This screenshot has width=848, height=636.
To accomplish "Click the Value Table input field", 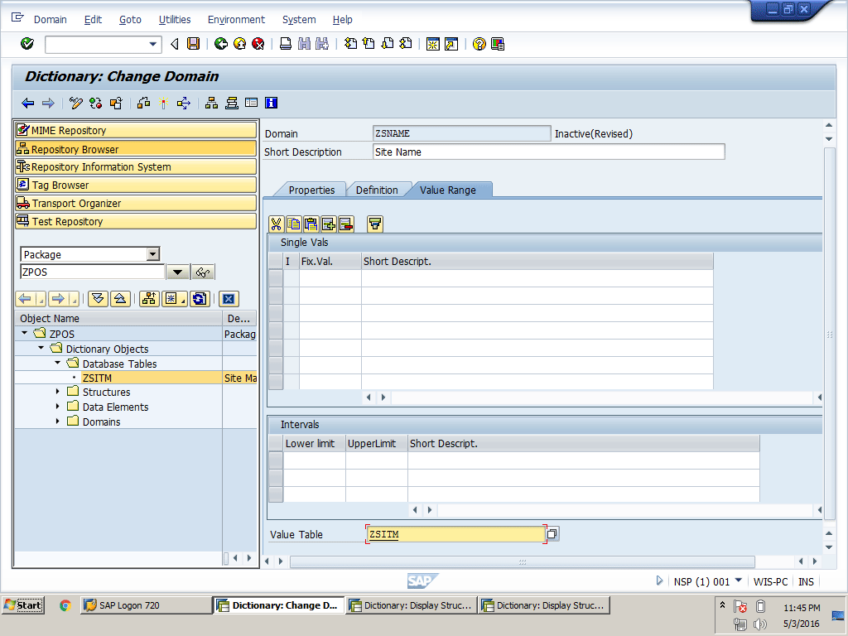I will coord(455,534).
